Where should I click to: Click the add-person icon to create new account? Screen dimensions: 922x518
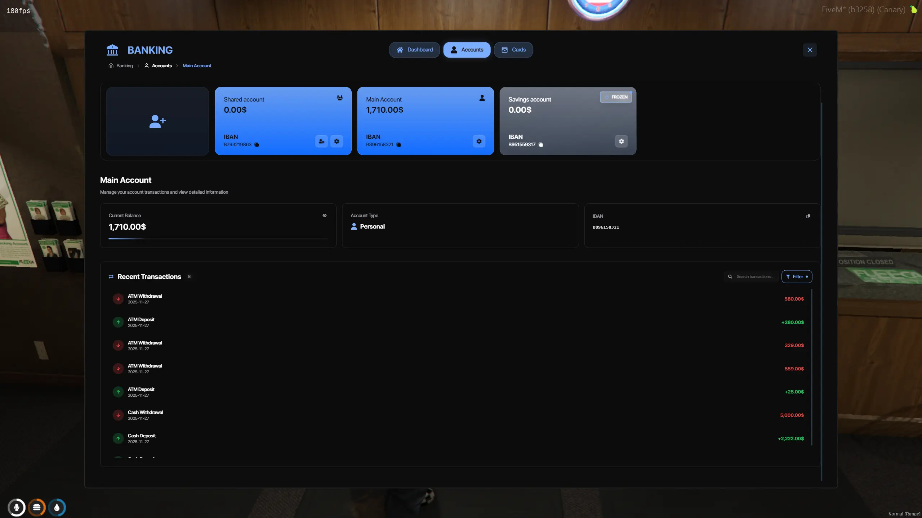157,121
